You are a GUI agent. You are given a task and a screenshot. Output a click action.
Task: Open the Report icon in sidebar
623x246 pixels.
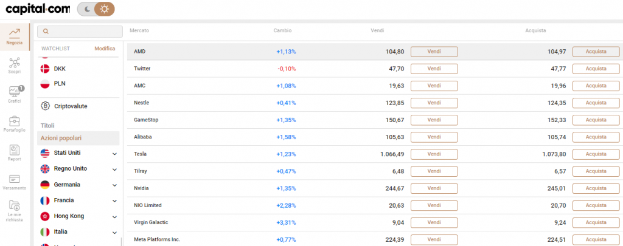15,149
